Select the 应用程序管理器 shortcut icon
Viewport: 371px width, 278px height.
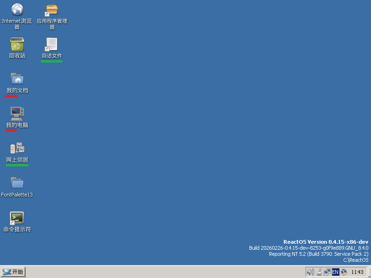[52, 9]
